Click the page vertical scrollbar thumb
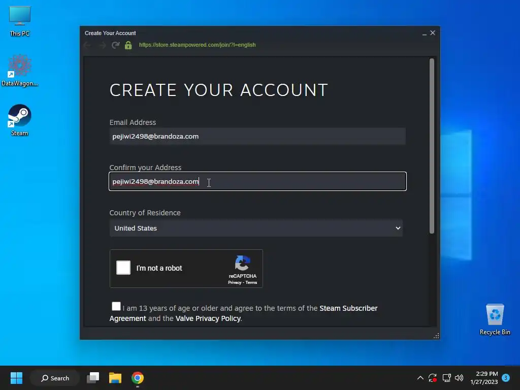Viewport: 520px width, 390px height. click(x=432, y=146)
